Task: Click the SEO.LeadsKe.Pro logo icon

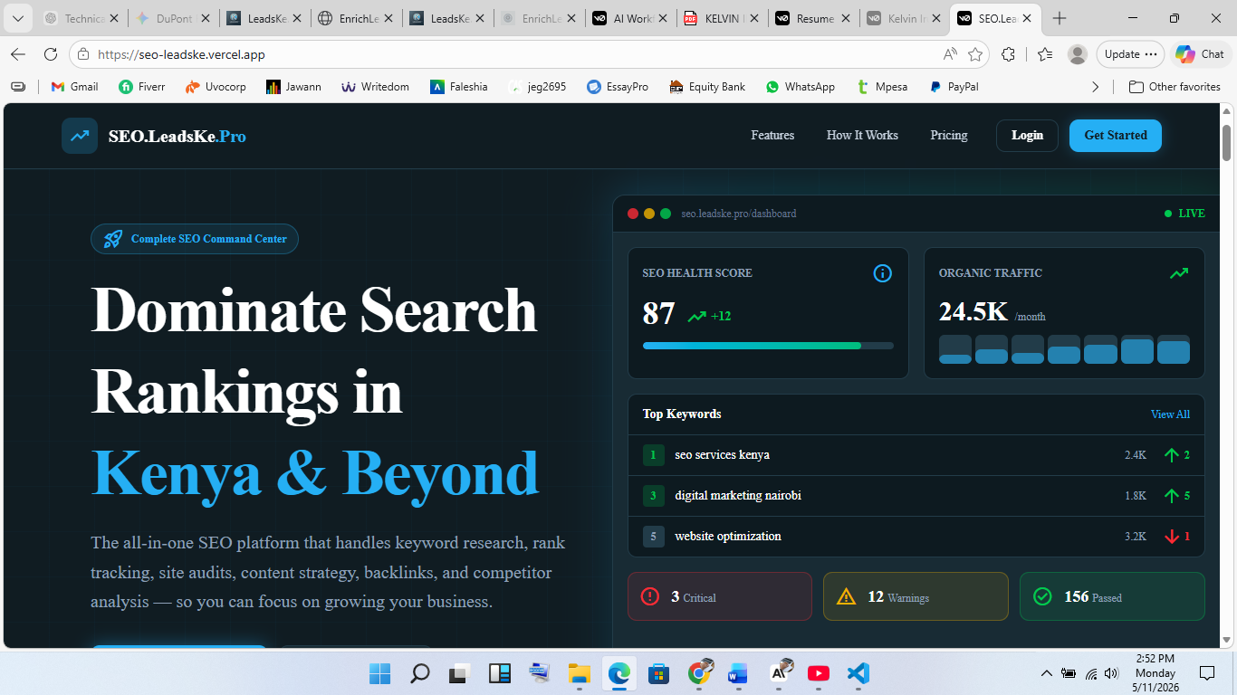Action: point(80,136)
